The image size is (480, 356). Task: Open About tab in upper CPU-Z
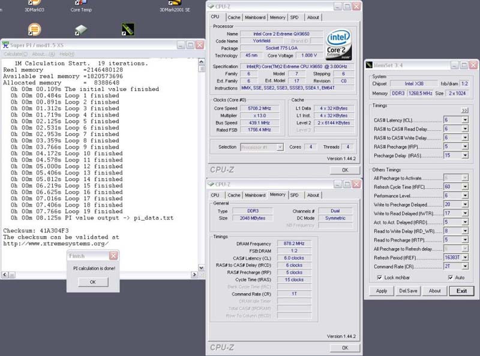point(313,17)
